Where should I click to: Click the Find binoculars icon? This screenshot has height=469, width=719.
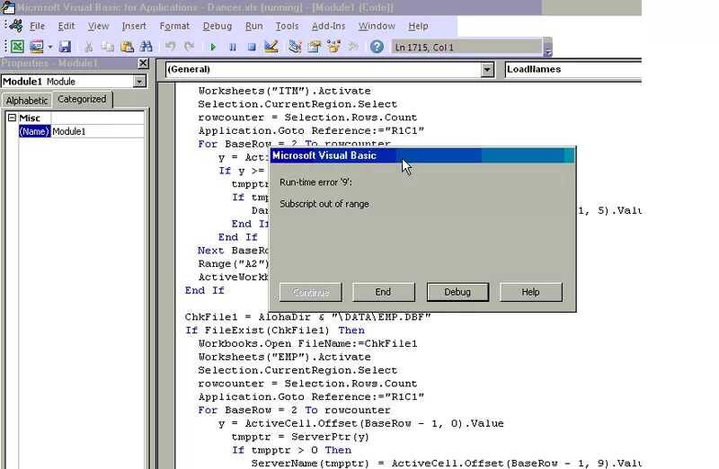point(146,47)
